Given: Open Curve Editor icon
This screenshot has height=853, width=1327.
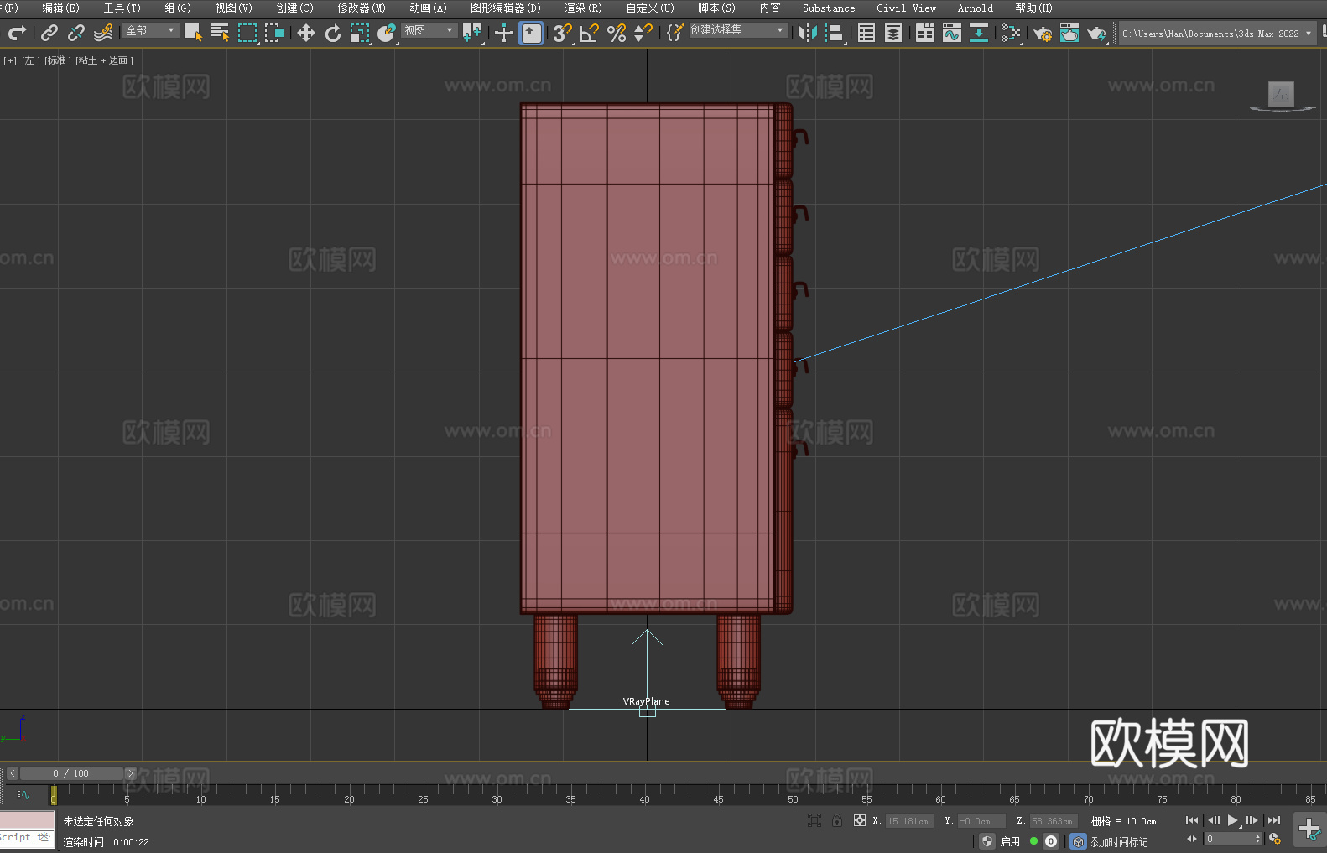Looking at the screenshot, I should 952,33.
